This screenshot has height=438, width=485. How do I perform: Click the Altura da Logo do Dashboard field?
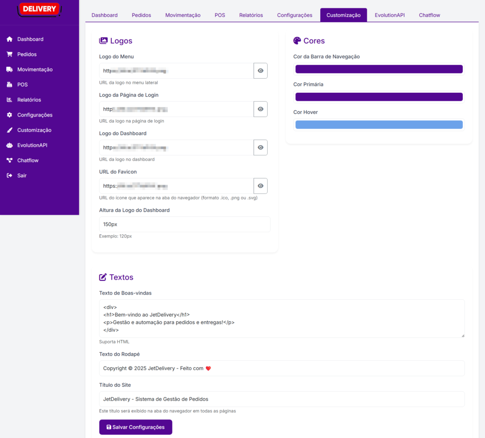point(185,224)
